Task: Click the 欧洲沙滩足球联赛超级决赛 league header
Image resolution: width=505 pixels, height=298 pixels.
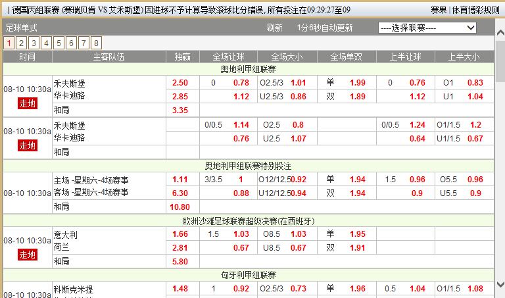Action: point(249,221)
